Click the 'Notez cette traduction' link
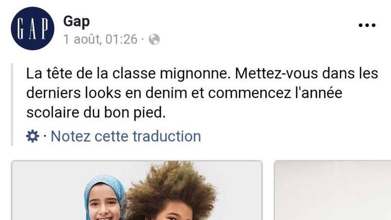Screen dimensions: 391x220 (x=126, y=136)
